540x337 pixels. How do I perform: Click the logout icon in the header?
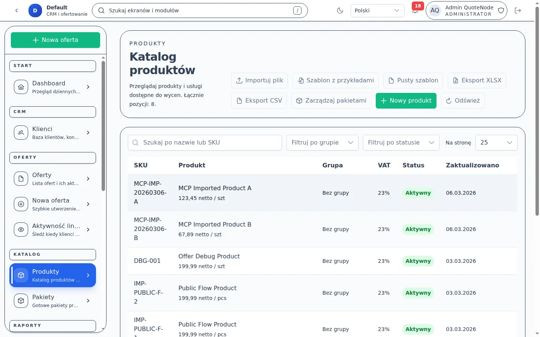(518, 10)
